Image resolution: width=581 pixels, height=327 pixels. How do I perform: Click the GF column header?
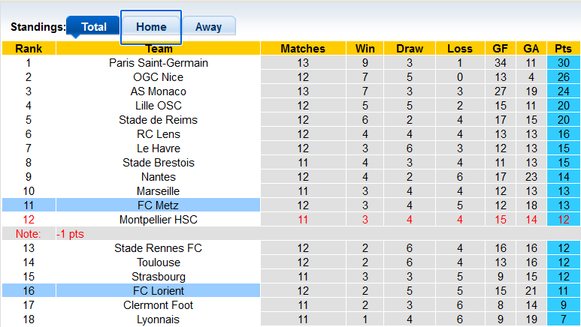501,49
